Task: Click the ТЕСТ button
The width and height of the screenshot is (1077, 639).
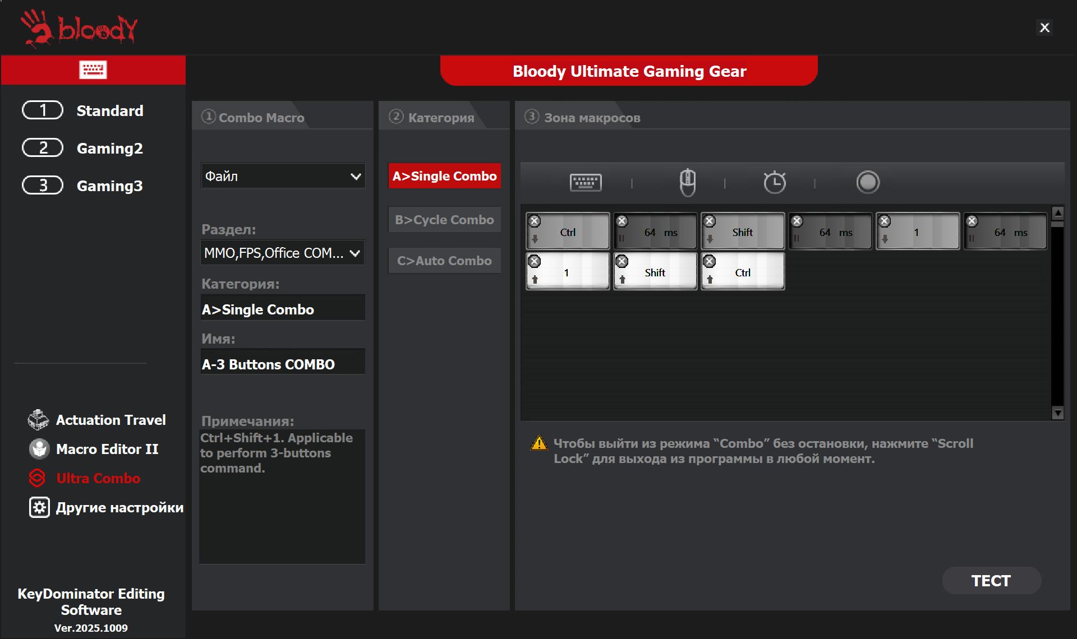Action: (991, 581)
